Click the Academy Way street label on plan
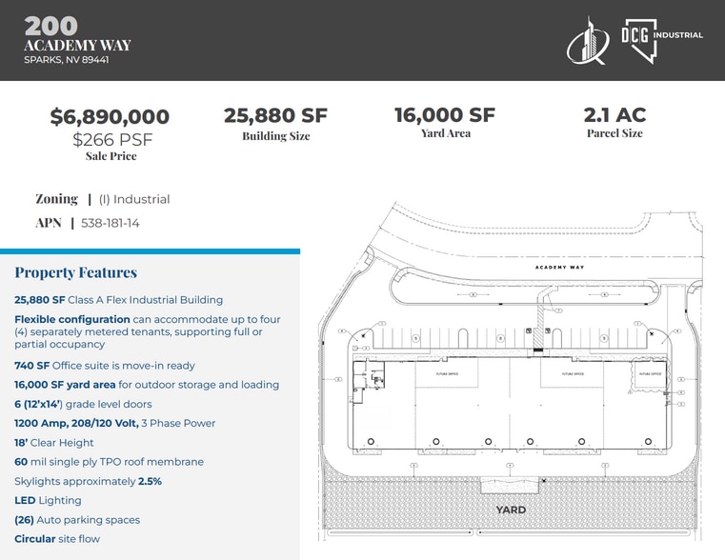The height and width of the screenshot is (560, 725). coord(559,268)
